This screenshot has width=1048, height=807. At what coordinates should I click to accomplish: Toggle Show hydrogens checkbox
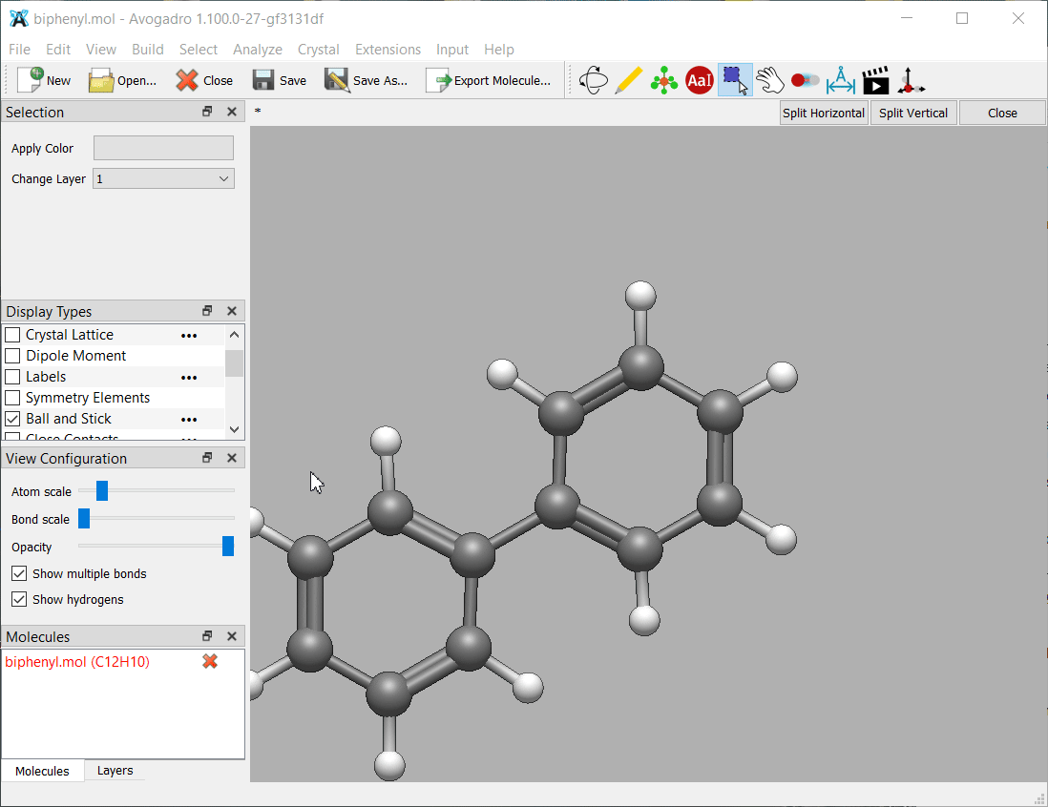point(19,599)
